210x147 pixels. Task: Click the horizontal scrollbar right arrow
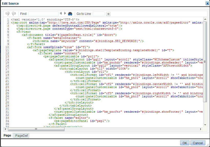tap(201, 129)
